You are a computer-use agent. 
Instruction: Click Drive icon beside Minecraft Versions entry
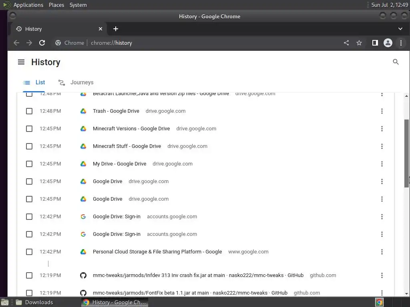83,128
